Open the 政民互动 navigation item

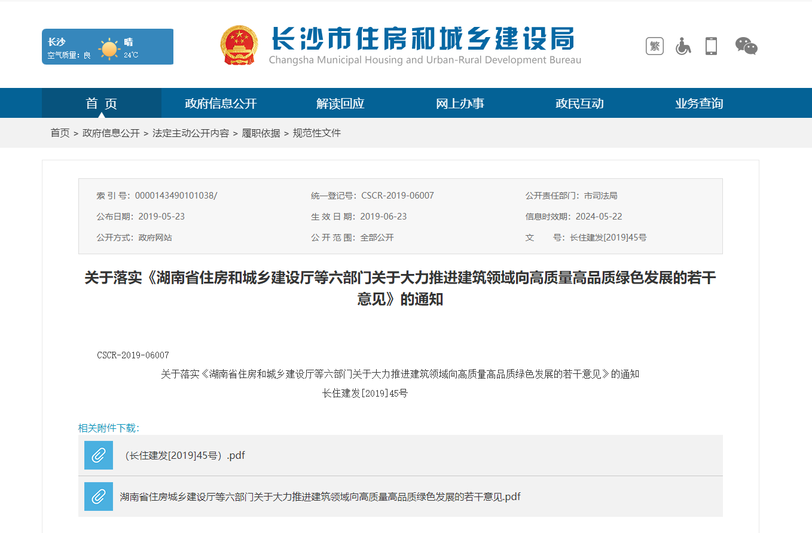coord(579,103)
